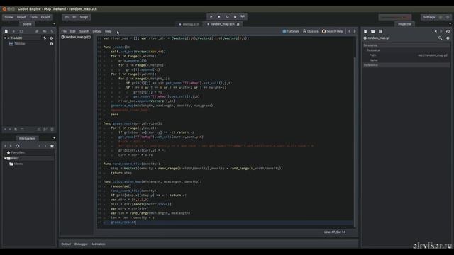Play a custom scene
Image resolution: width=454 pixels, height=255 pixels.
click(235, 17)
